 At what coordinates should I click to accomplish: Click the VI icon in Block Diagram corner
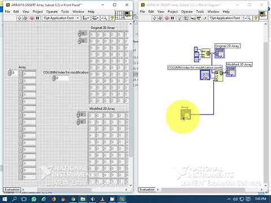[263, 15]
